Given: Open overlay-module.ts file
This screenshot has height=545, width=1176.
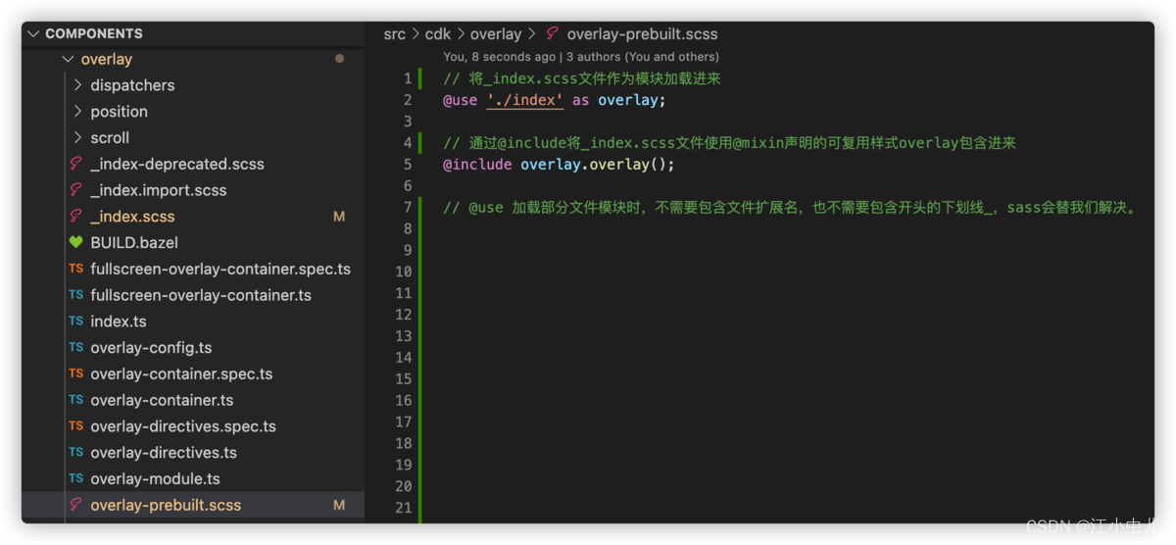Looking at the screenshot, I should [x=155, y=479].
